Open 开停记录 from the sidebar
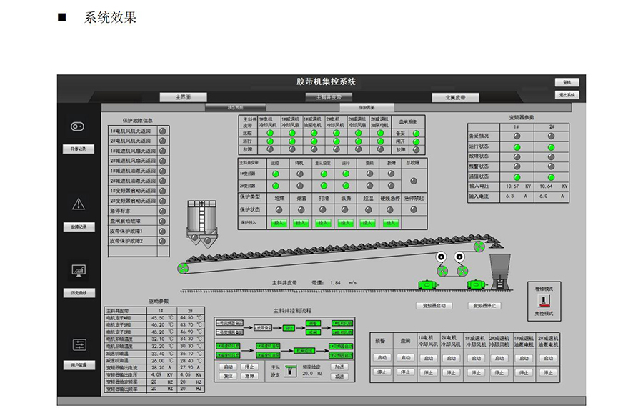The height and width of the screenshot is (413, 643). click(79, 149)
